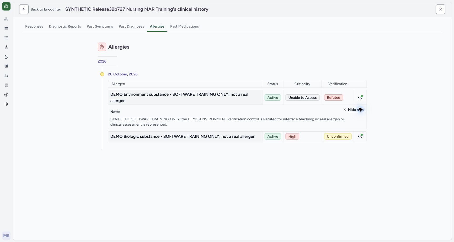Switch to the Diagnostic Reports tab
Viewport: 454px width, 242px height.
65,26
